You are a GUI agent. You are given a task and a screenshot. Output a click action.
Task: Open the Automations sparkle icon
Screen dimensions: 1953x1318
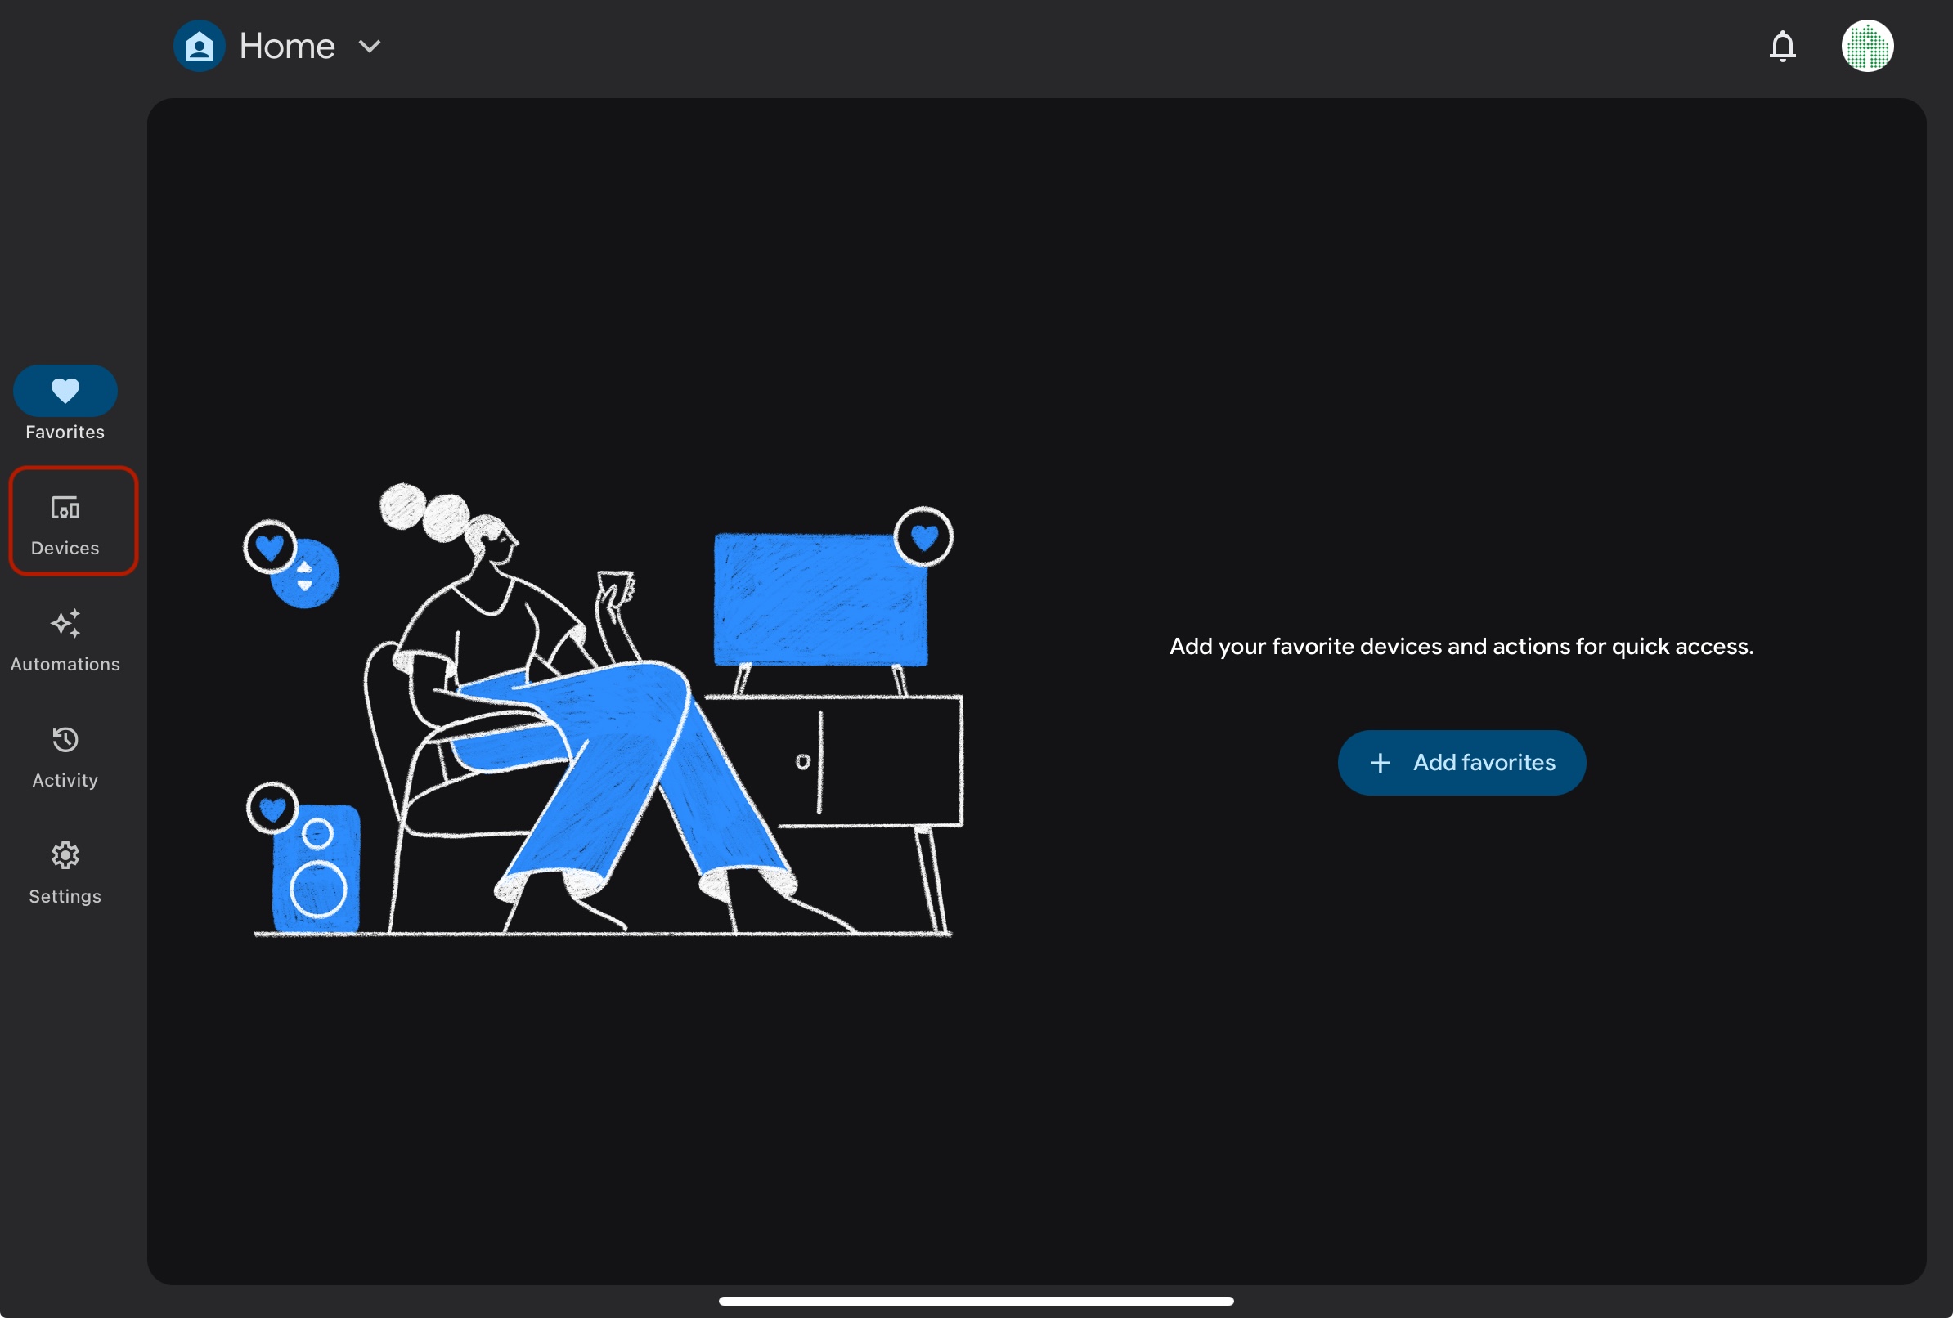[65, 624]
